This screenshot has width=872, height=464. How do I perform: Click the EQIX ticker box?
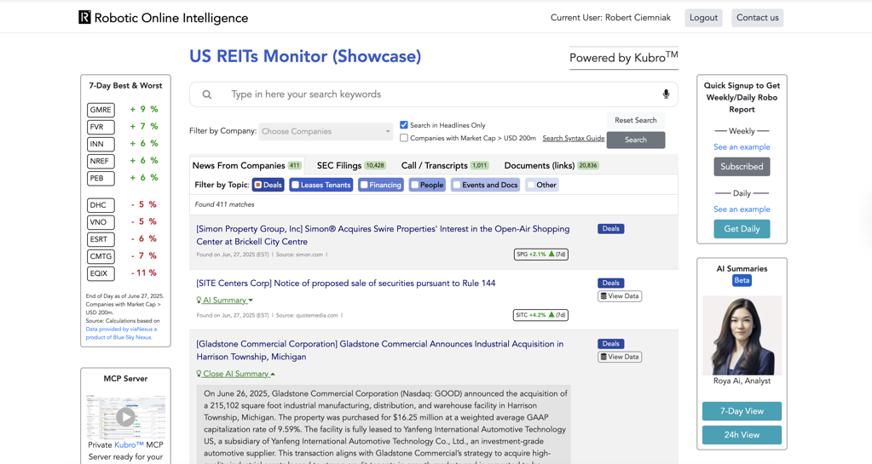tap(101, 273)
